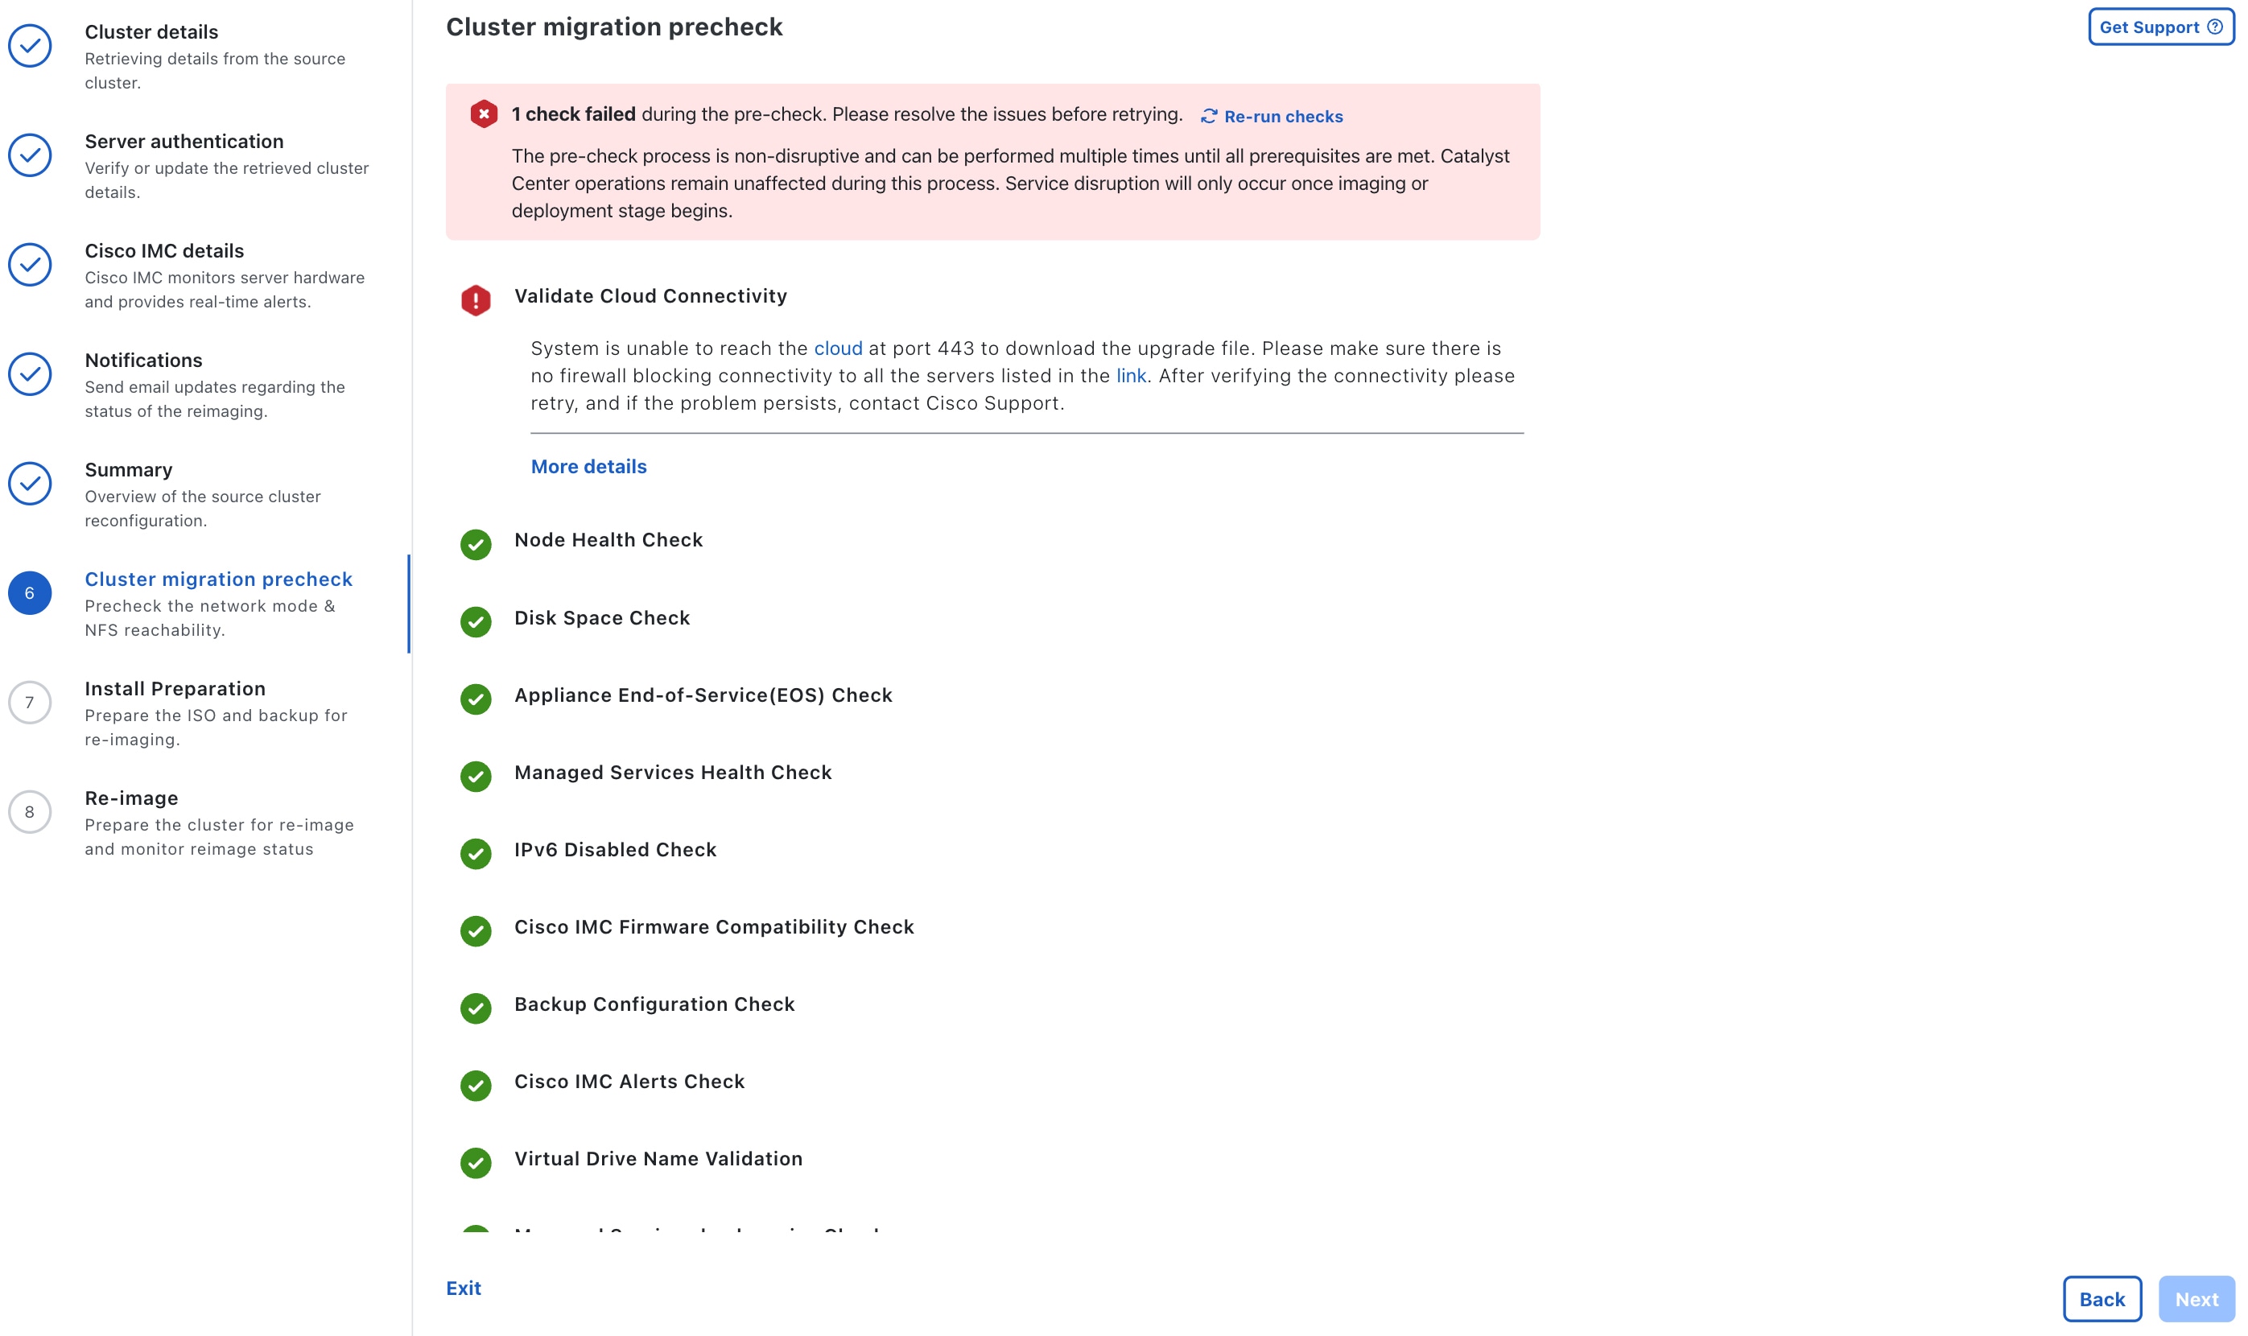
Task: Go to the Notifications step in the sidebar
Action: point(143,360)
